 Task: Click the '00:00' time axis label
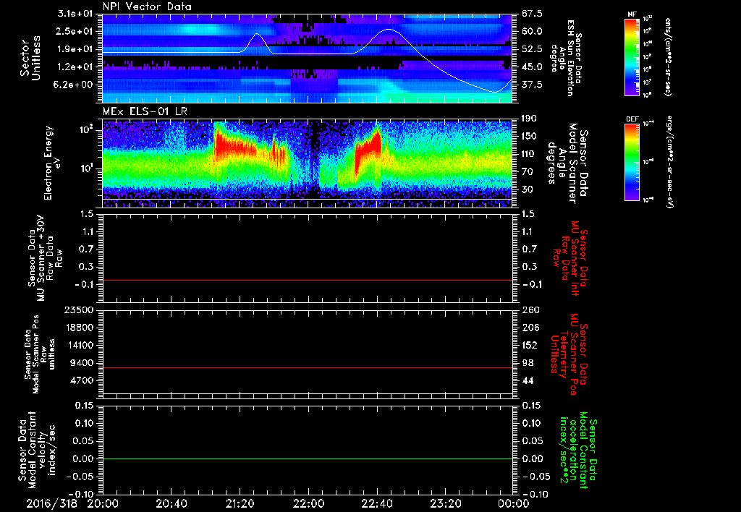pyautogui.click(x=514, y=503)
